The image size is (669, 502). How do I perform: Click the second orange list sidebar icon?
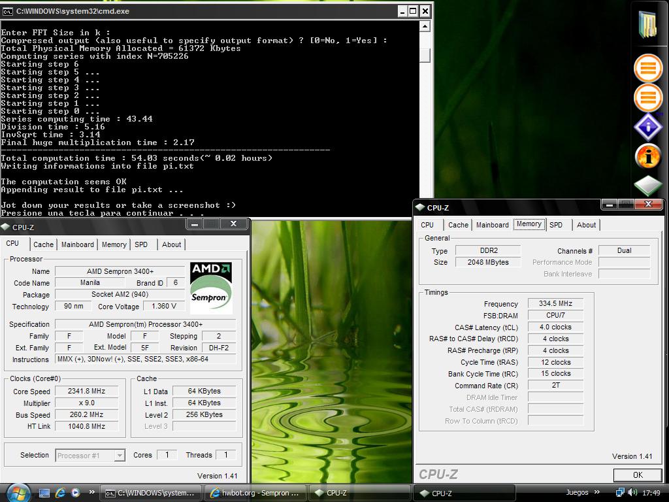click(648, 98)
